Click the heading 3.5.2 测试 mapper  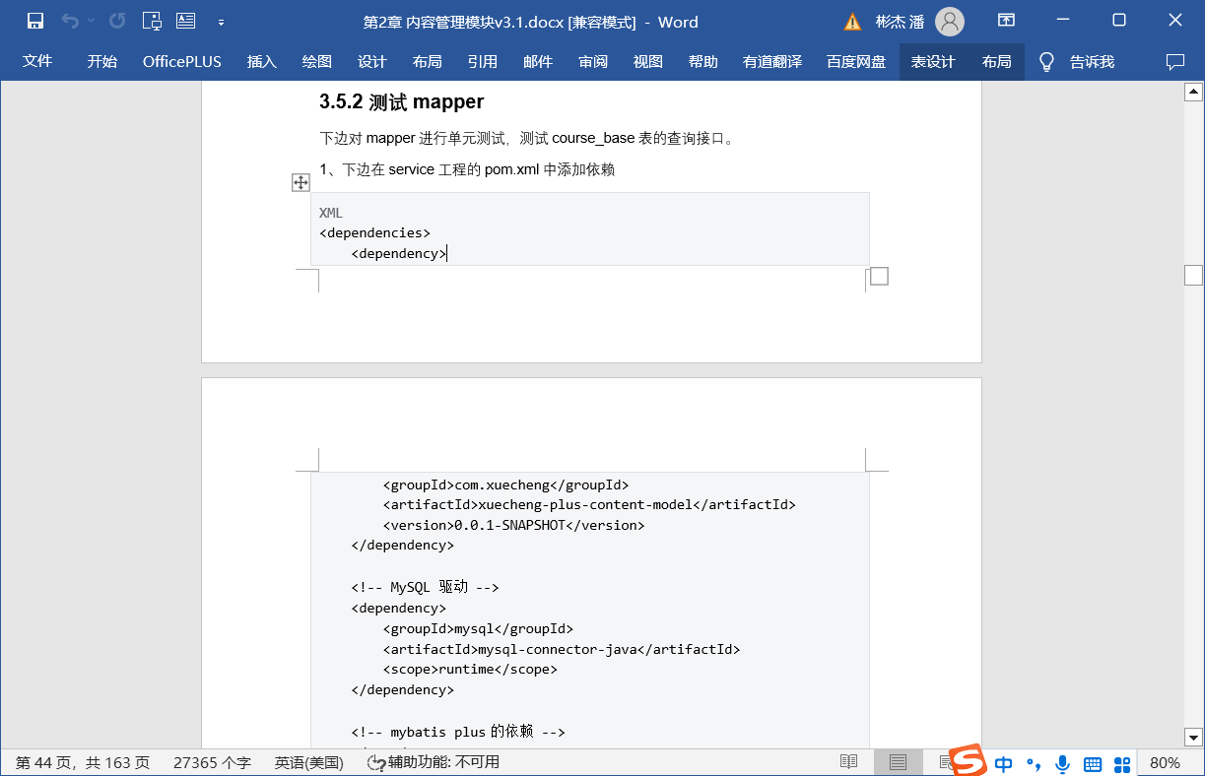pyautogui.click(x=401, y=101)
